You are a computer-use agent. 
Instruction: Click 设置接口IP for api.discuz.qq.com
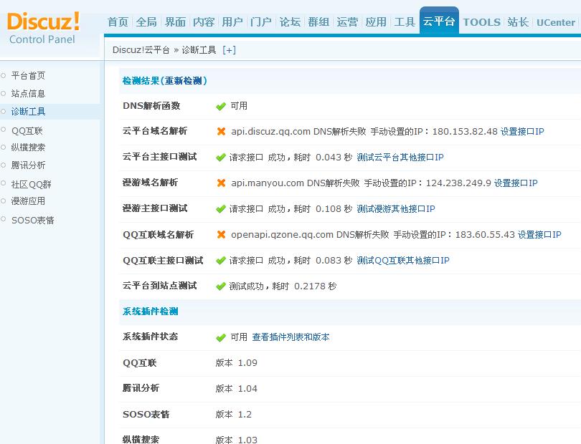tap(522, 132)
